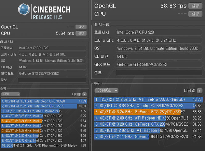Run the CPU test in right panel
Image resolution: width=205 pixels, height=151 pixels.
coord(195,14)
